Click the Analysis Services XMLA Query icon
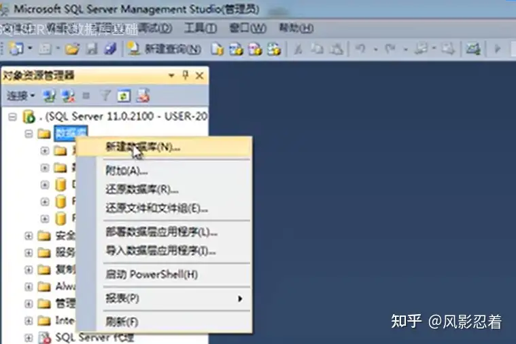 click(274, 49)
